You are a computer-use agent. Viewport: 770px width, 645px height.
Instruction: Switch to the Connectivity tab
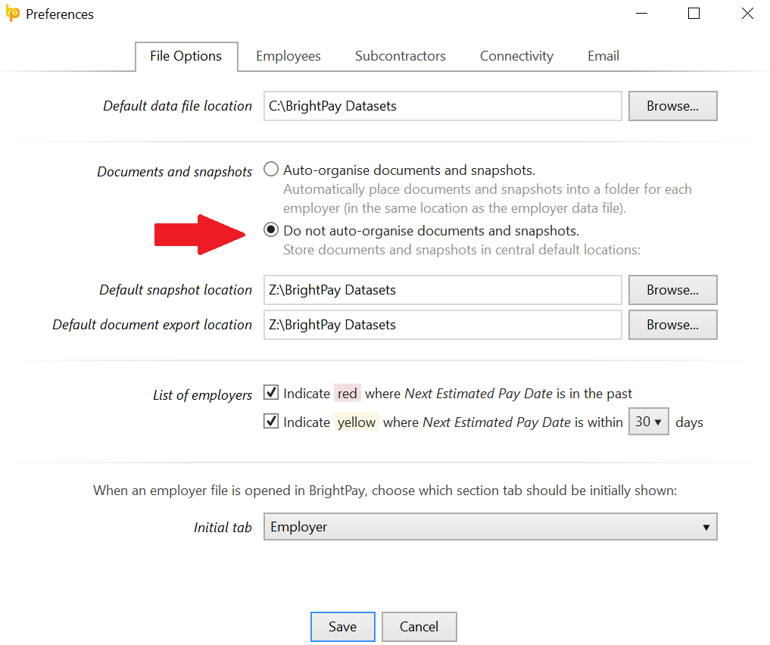pos(516,57)
